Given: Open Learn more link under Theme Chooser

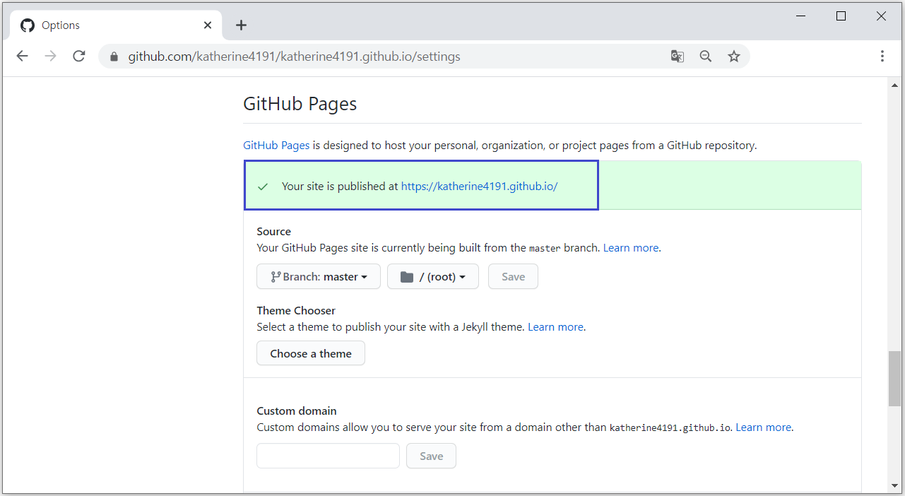Looking at the screenshot, I should 555,327.
